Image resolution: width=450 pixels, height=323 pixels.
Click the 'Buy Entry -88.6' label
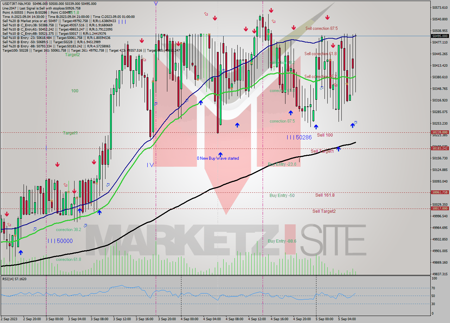click(282, 241)
